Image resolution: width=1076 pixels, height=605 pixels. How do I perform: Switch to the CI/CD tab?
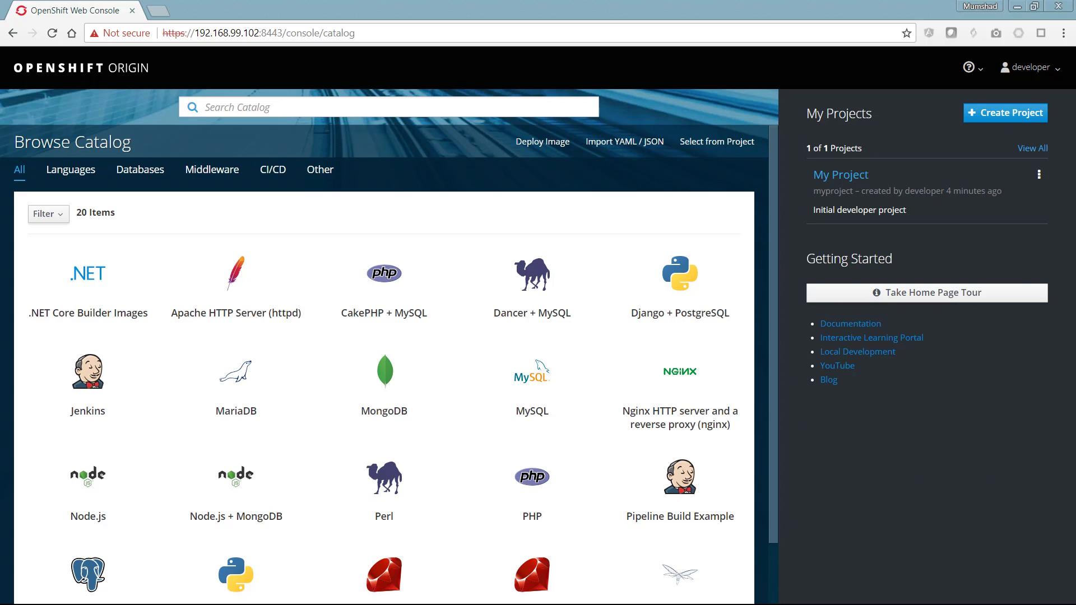click(x=273, y=169)
